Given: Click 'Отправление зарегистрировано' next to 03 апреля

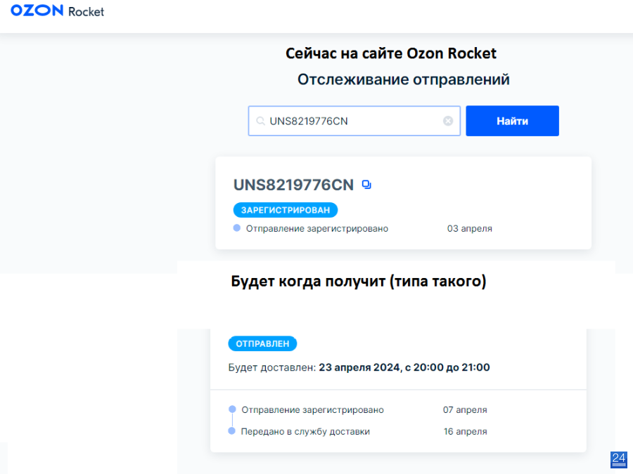Looking at the screenshot, I should coord(317,228).
